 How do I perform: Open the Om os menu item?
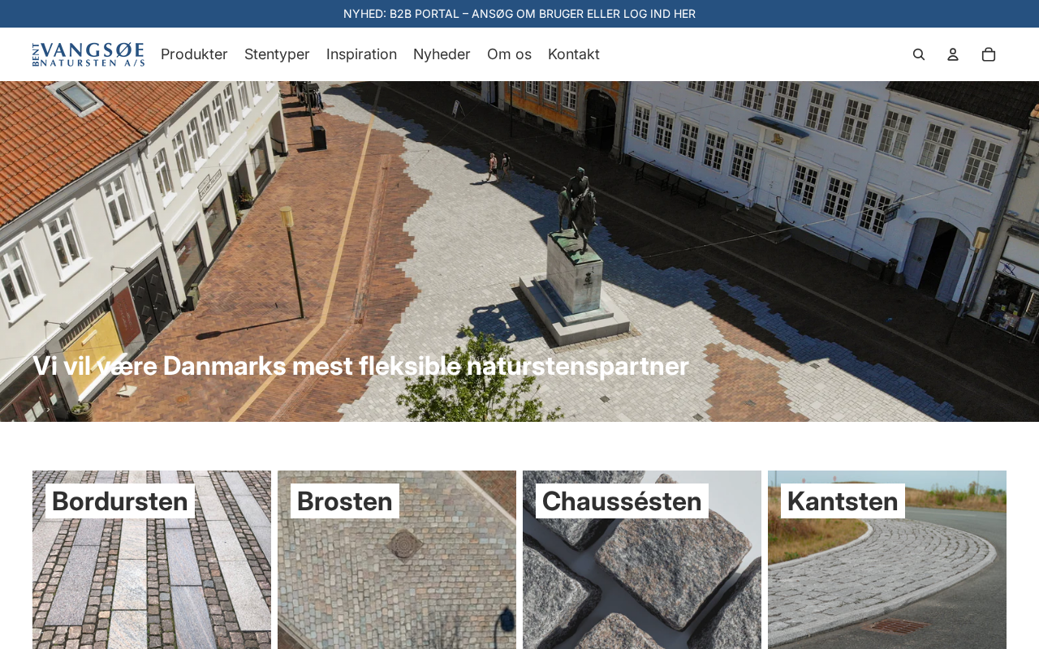click(x=509, y=54)
